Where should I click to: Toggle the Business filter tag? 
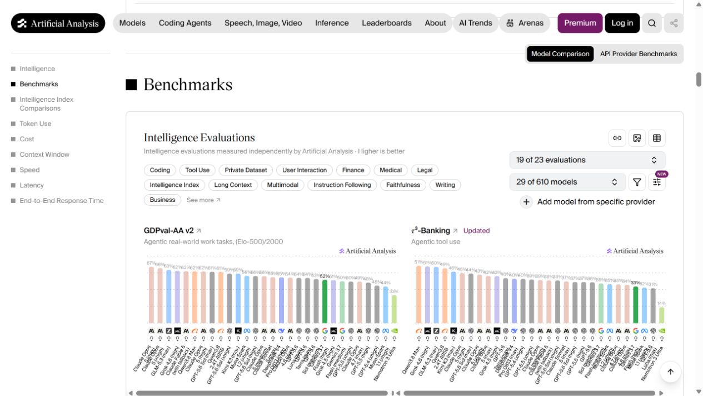(163, 200)
